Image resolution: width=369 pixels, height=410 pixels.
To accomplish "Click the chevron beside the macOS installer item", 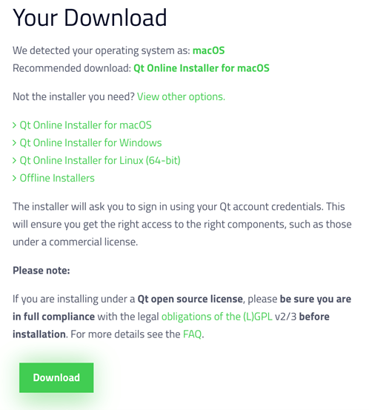I will pyautogui.click(x=14, y=125).
